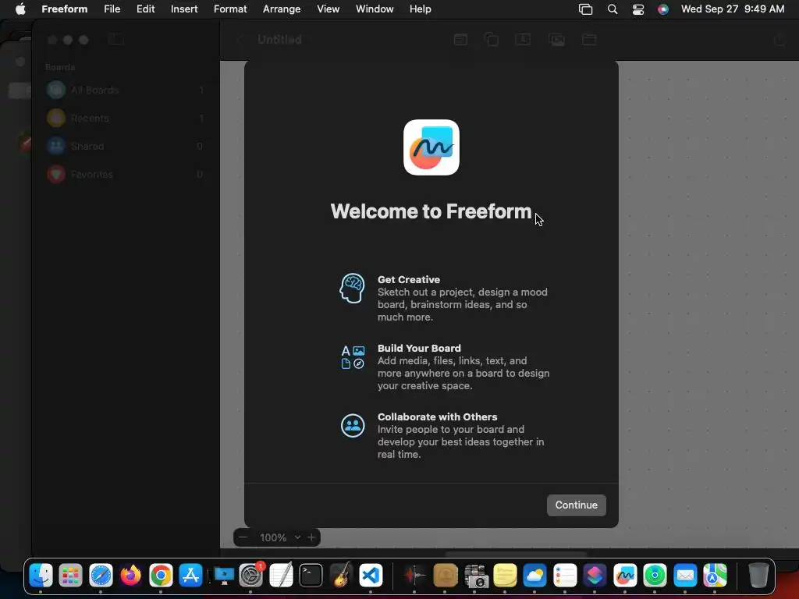This screenshot has height=599, width=799.
Task: Insert a sticky note from toolbar
Action: point(460,40)
